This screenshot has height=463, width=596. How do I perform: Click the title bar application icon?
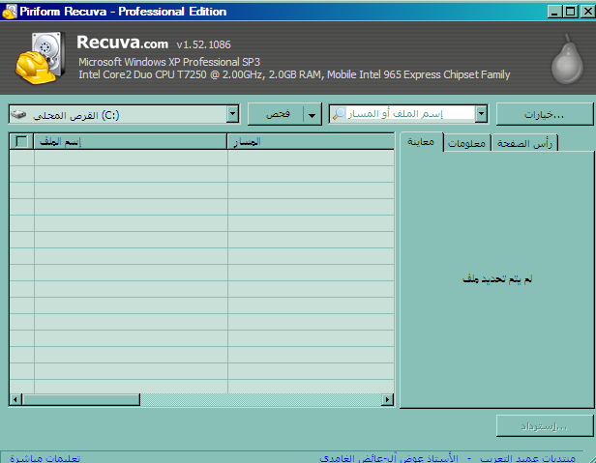(10, 12)
